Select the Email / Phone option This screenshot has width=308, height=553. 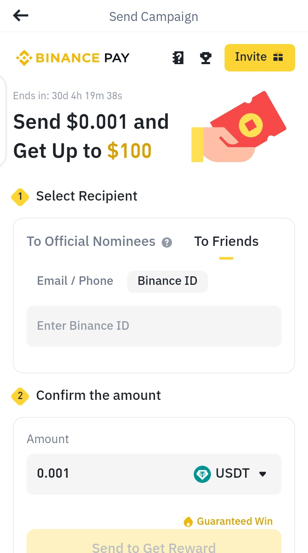75,281
